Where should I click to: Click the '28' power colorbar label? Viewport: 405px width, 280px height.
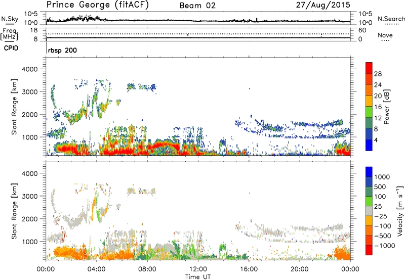[378, 74]
